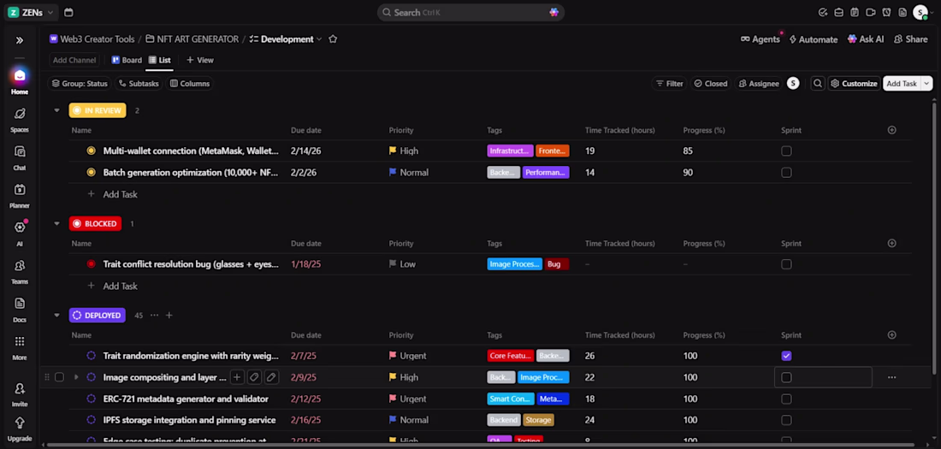Collapse the DEPLOYED group
941x449 pixels.
pyautogui.click(x=57, y=315)
